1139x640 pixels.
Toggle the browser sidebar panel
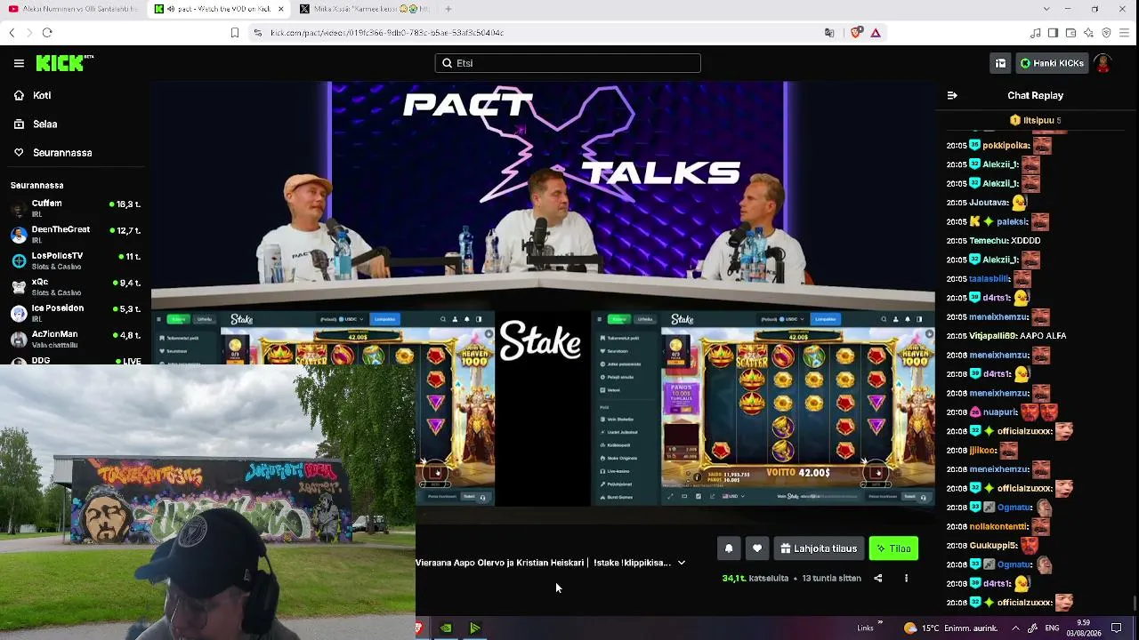point(1053,33)
